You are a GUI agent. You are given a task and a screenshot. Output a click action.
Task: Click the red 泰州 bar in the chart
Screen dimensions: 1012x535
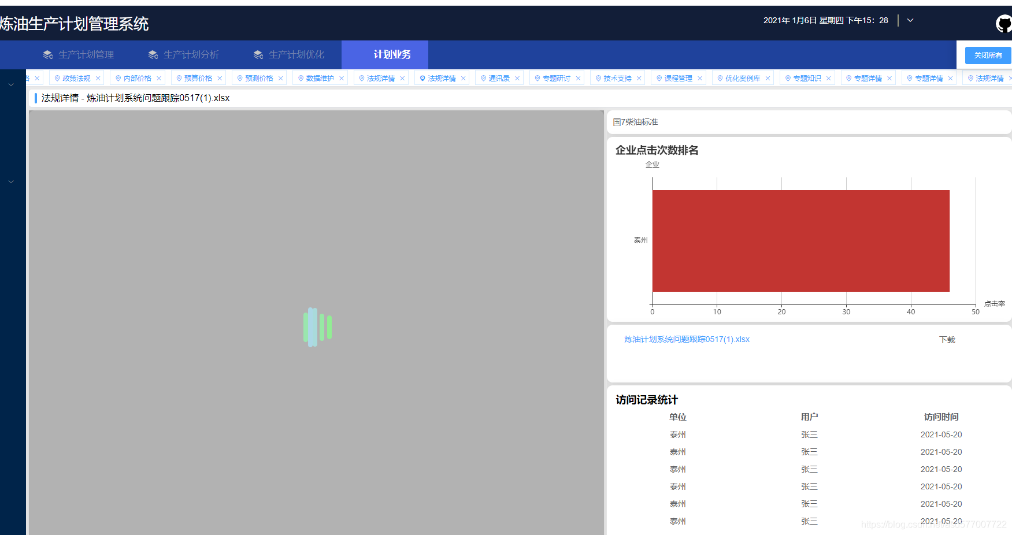pyautogui.click(x=801, y=241)
